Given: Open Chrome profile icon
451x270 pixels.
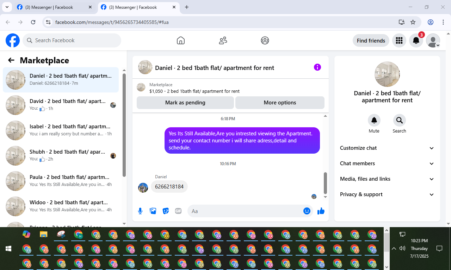Looking at the screenshot, I should [x=431, y=22].
